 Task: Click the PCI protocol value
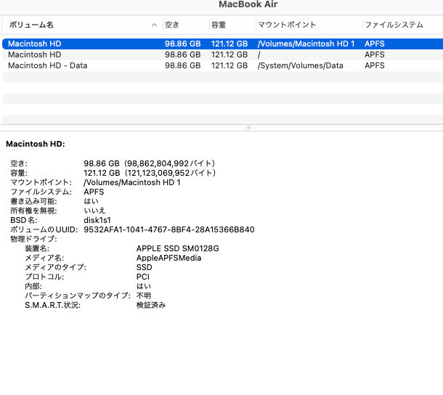click(143, 277)
